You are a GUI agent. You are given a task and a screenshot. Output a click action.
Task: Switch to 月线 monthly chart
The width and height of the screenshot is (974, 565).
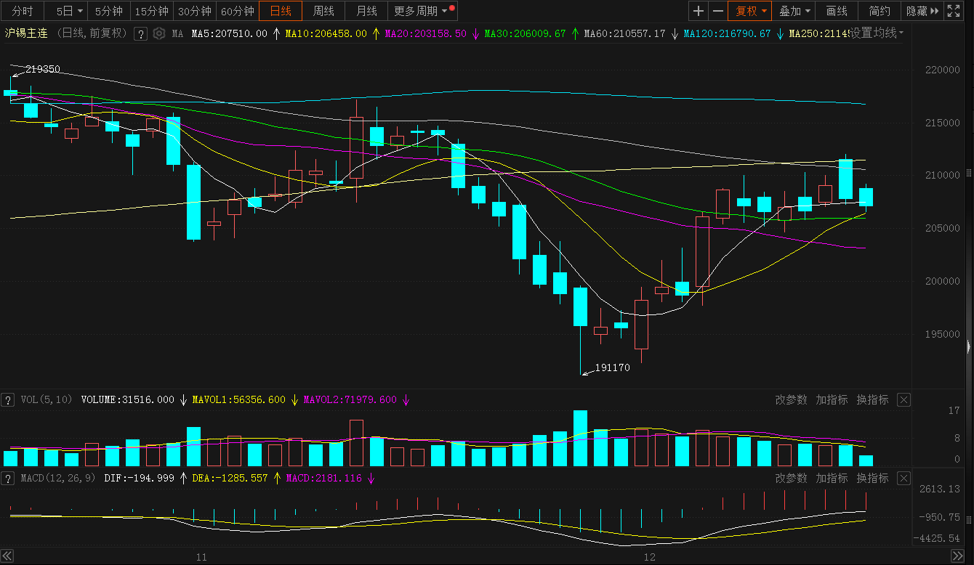click(x=366, y=11)
